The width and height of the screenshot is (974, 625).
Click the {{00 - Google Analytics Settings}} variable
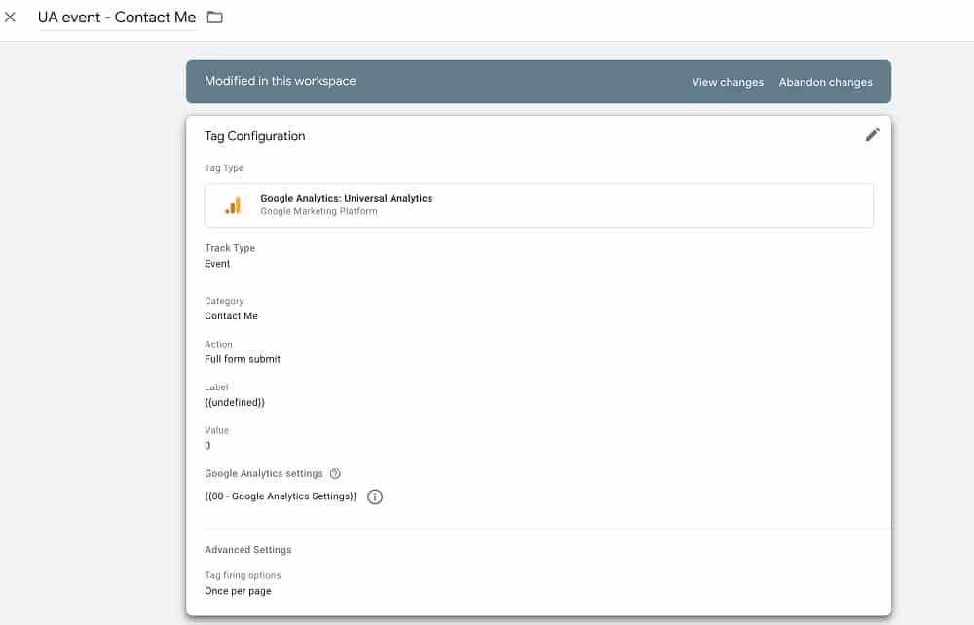pos(281,496)
